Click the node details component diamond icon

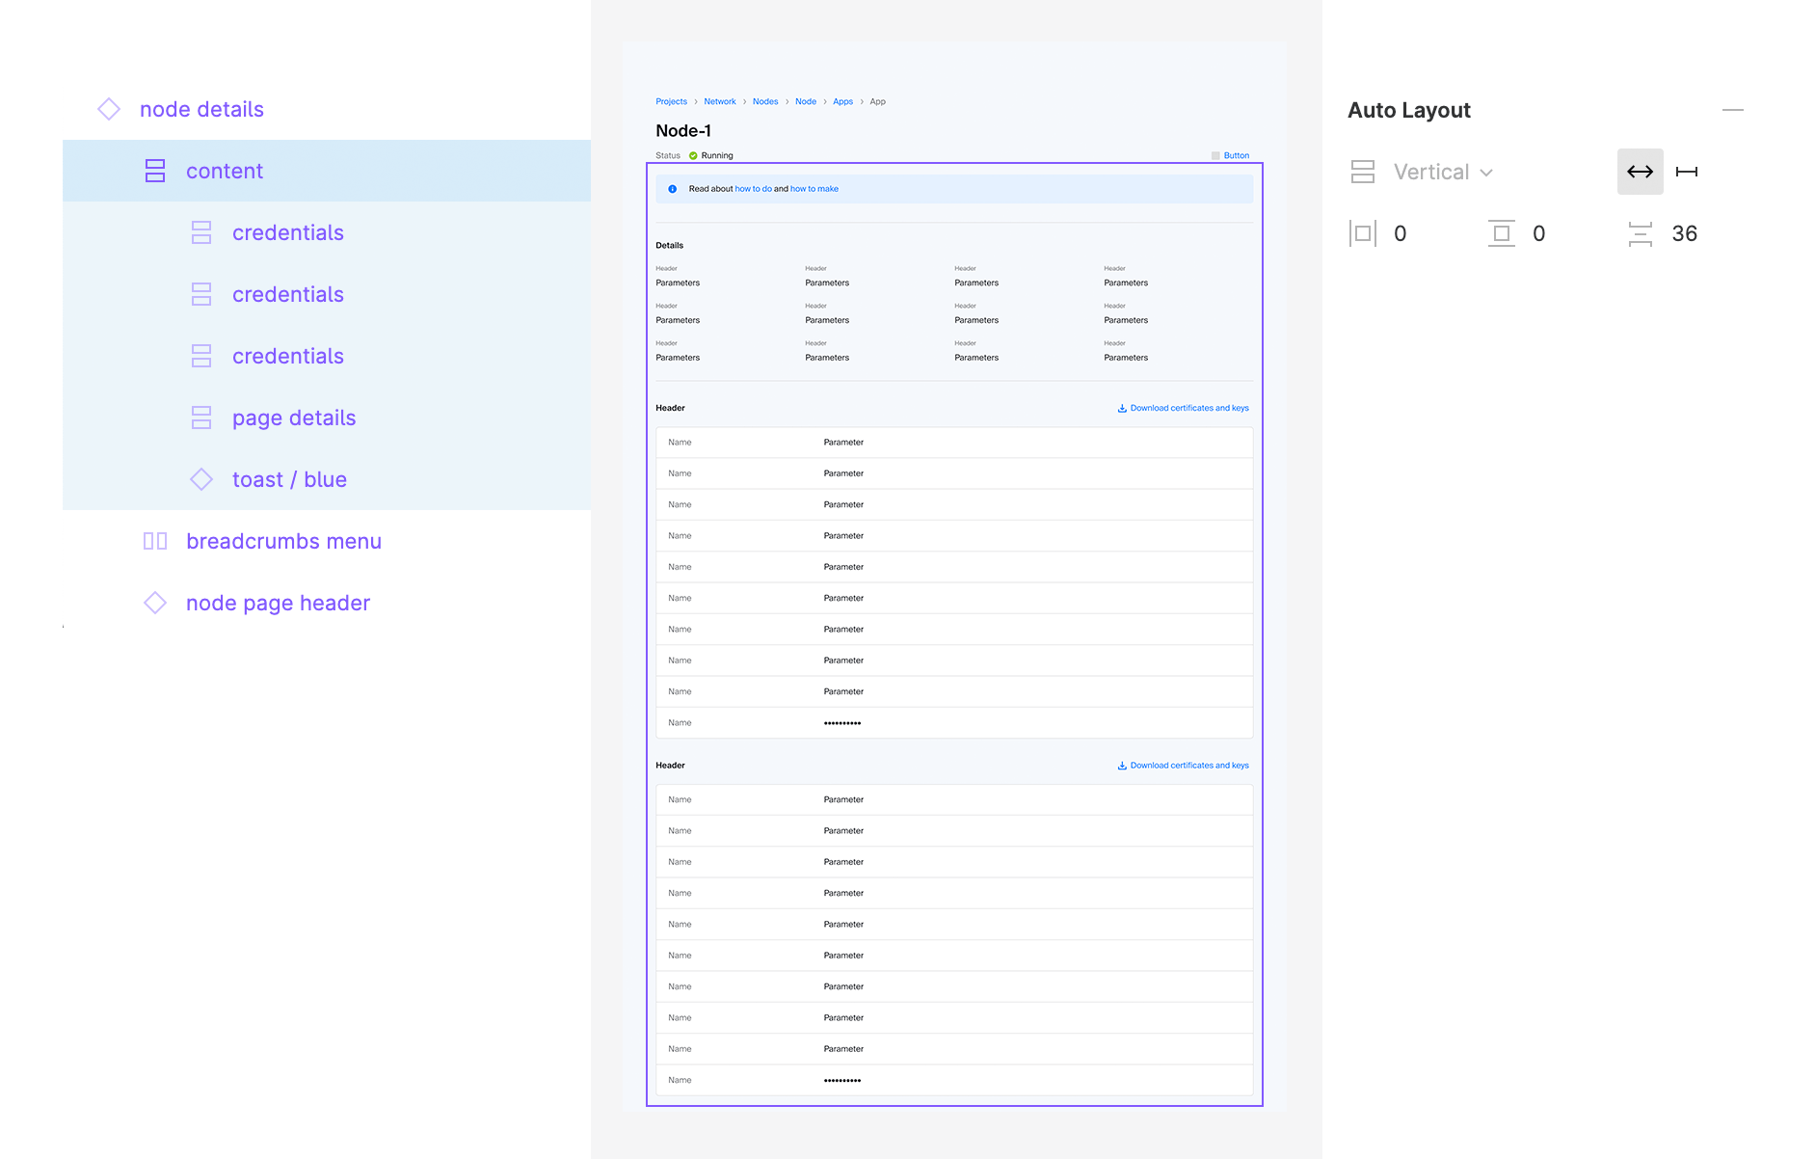coord(108,109)
